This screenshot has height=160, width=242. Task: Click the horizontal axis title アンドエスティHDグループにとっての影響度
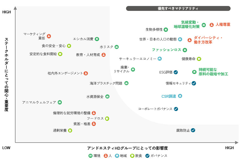[x=127, y=148]
